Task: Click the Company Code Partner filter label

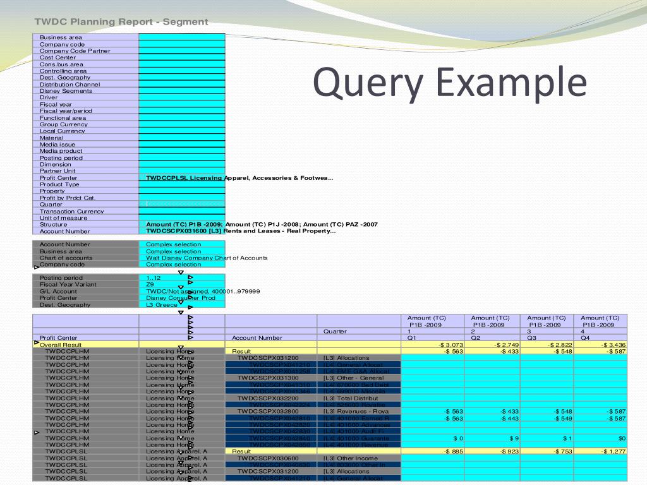Action: click(75, 51)
